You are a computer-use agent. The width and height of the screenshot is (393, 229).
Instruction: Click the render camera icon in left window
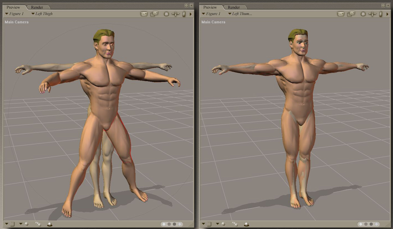point(144,14)
